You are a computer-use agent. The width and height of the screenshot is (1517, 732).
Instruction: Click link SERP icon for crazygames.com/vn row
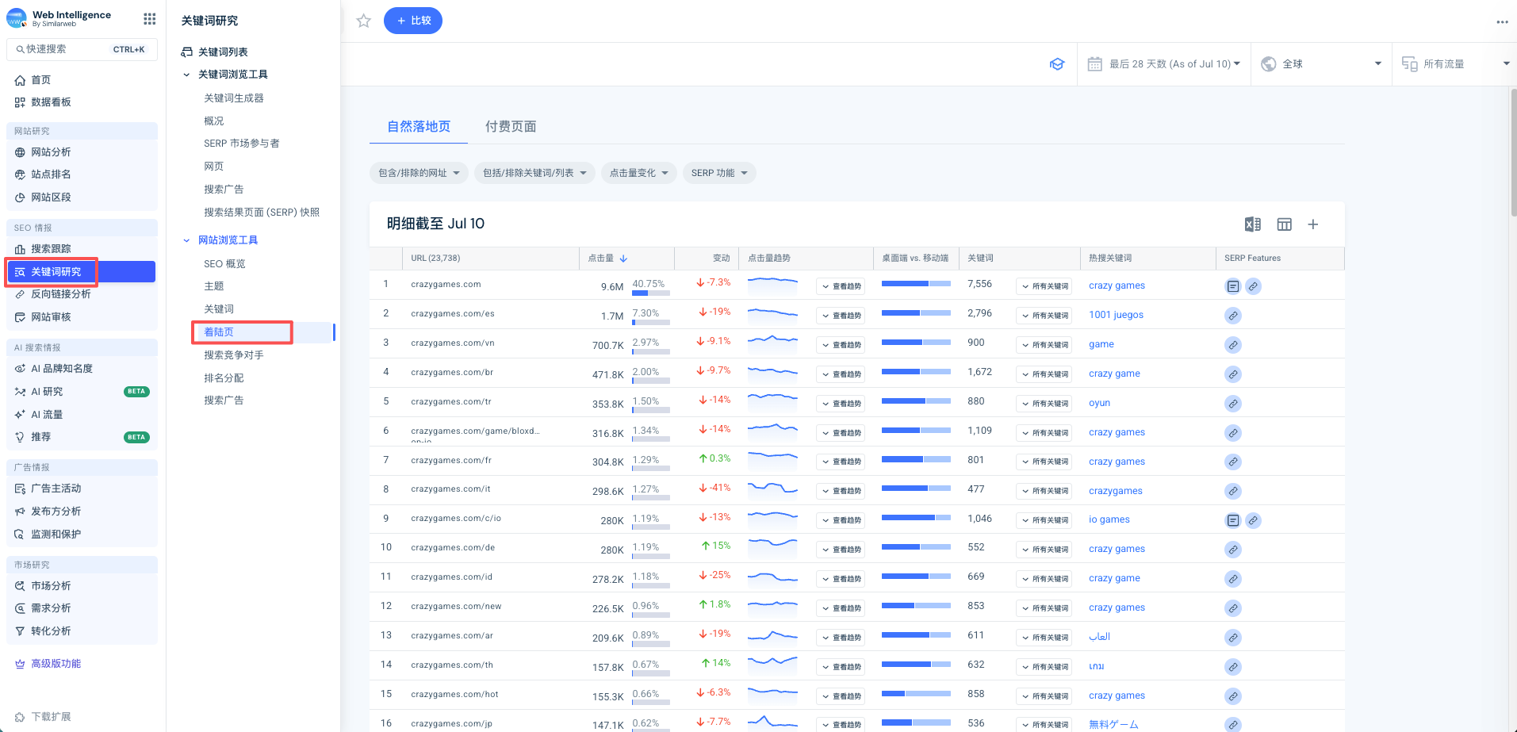pyautogui.click(x=1232, y=345)
